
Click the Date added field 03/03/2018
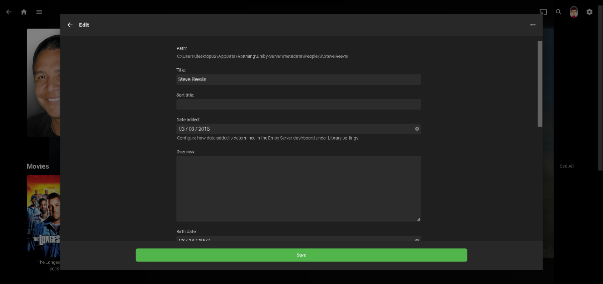[298, 129]
